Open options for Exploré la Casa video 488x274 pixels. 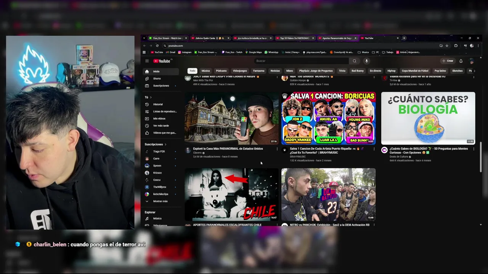277,149
